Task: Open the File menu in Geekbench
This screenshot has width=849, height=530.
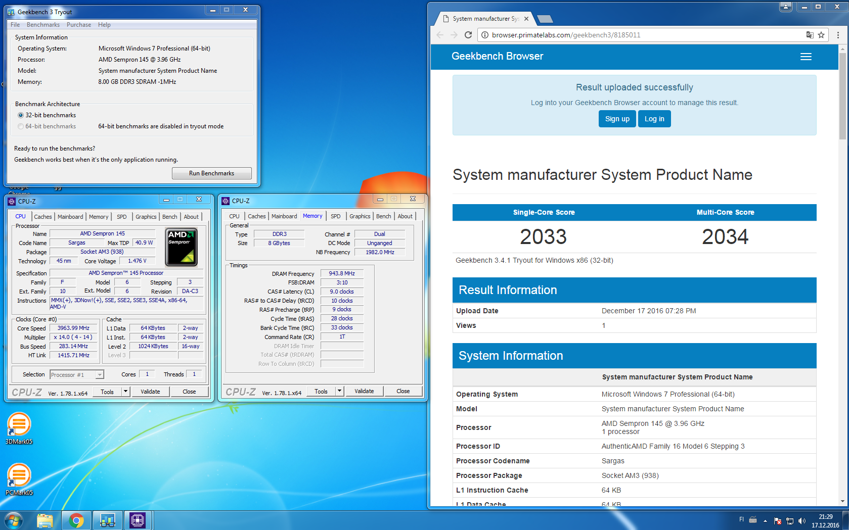Action: click(x=15, y=25)
